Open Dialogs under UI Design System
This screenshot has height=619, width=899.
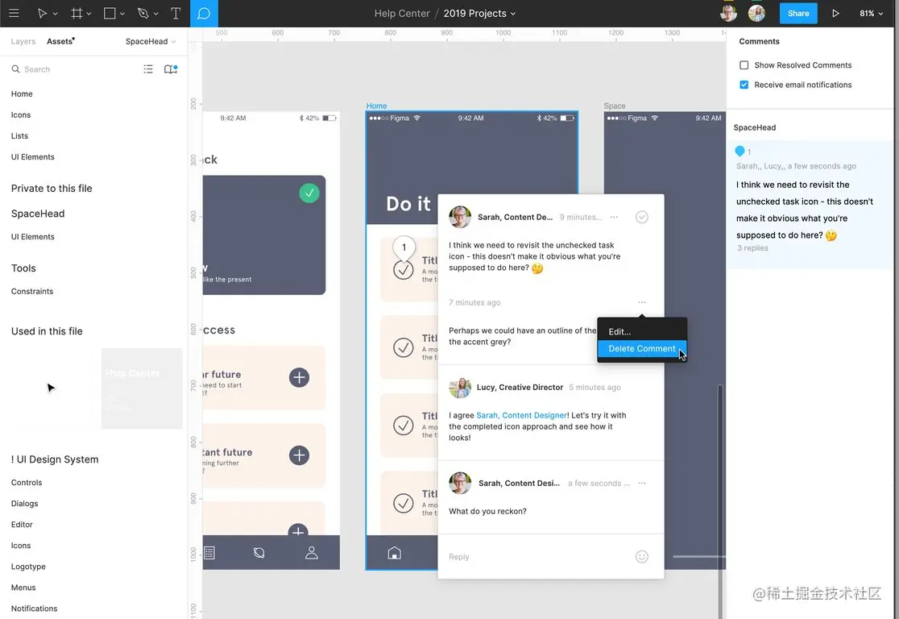click(25, 504)
